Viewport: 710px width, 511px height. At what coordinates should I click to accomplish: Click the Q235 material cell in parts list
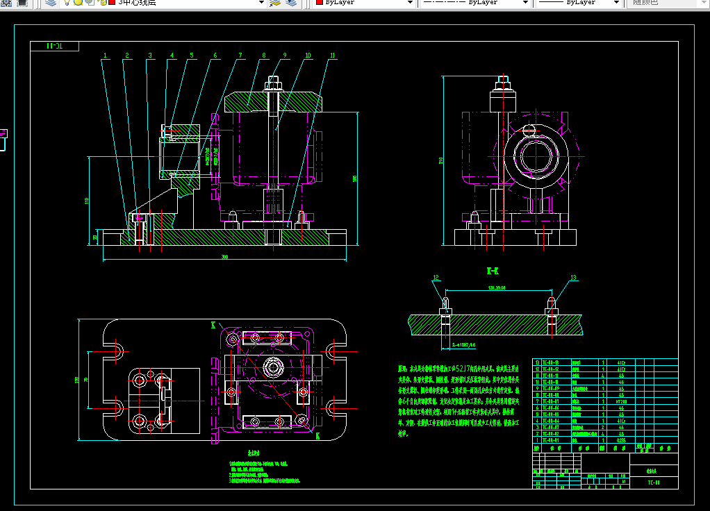621,440
